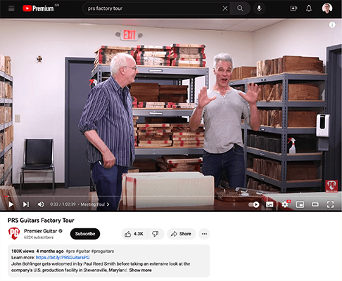342x281 pixels.
Task: Seek on the video progress bar
Action: (x=171, y=196)
